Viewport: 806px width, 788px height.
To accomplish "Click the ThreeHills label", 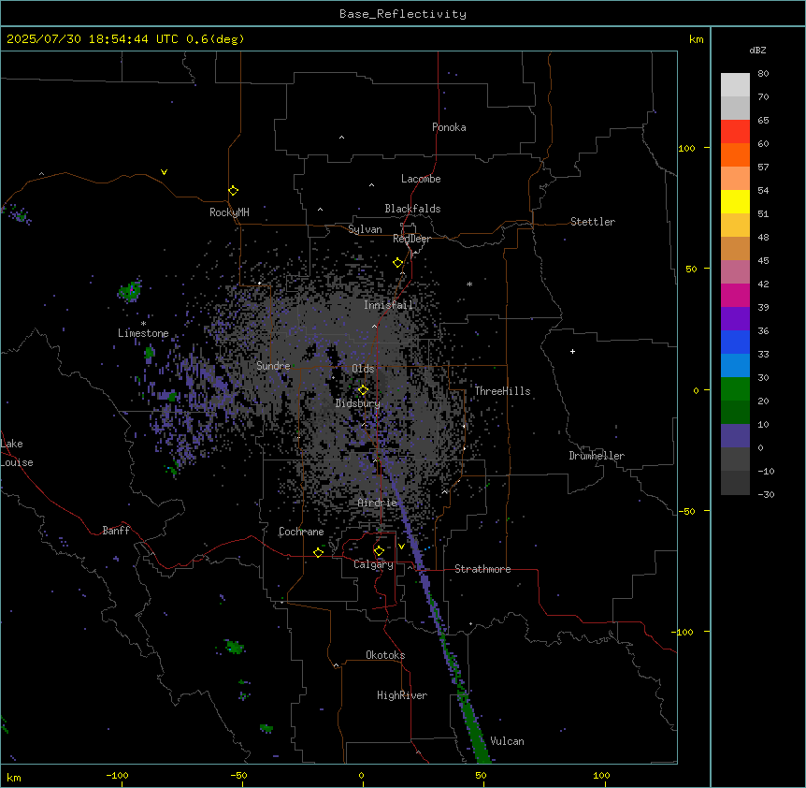I will tap(502, 391).
